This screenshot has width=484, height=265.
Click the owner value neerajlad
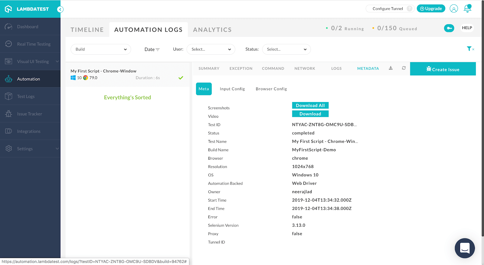tap(302, 192)
